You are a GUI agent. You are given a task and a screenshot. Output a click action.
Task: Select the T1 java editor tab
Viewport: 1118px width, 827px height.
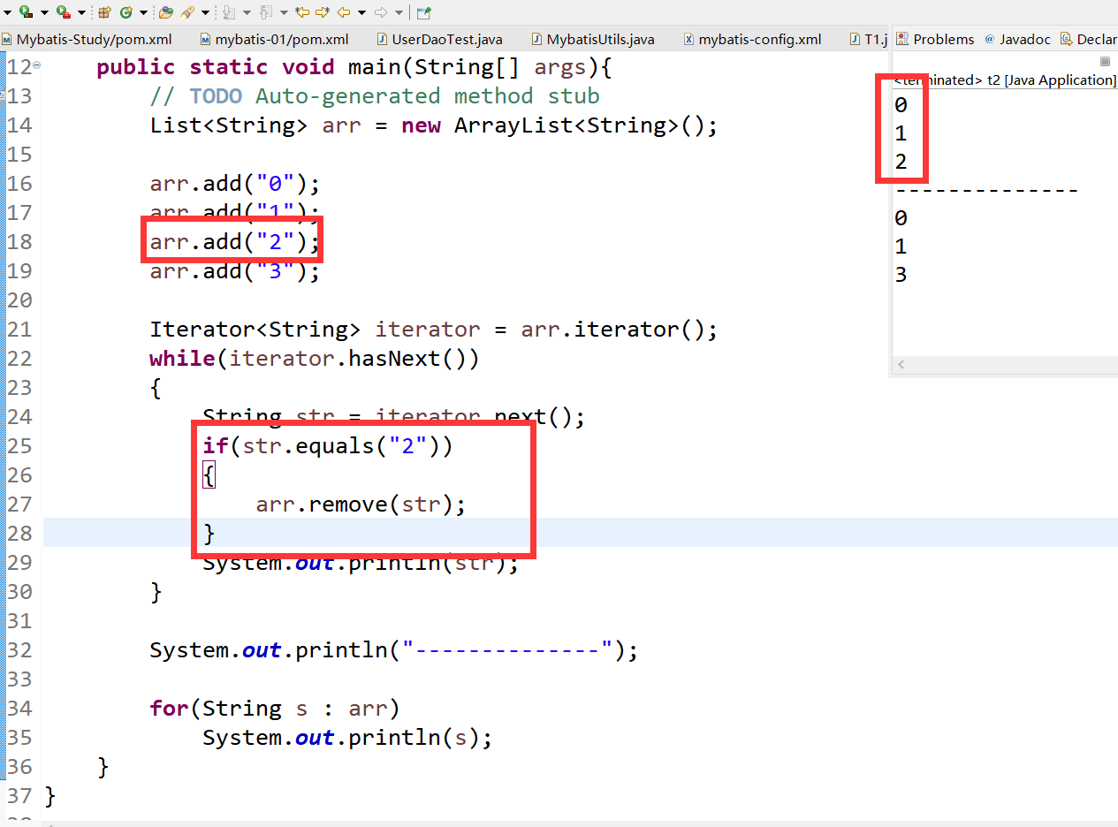coord(869,39)
